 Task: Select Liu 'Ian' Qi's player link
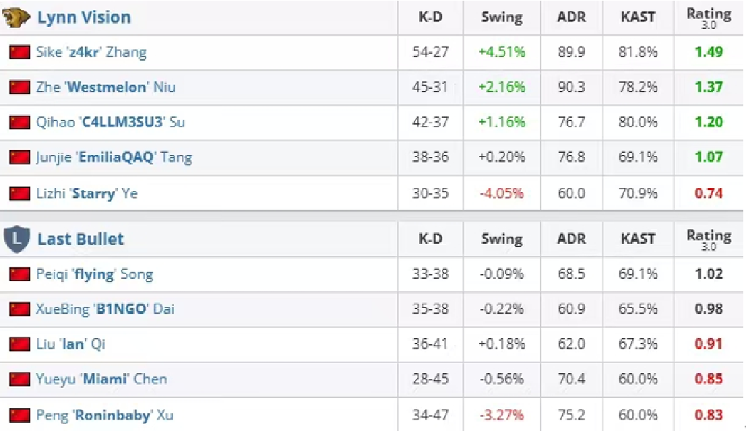click(71, 344)
